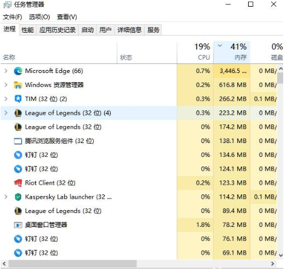This screenshot has width=285, height=271.
Task: Switch to the 启动 tab
Action: 88,30
